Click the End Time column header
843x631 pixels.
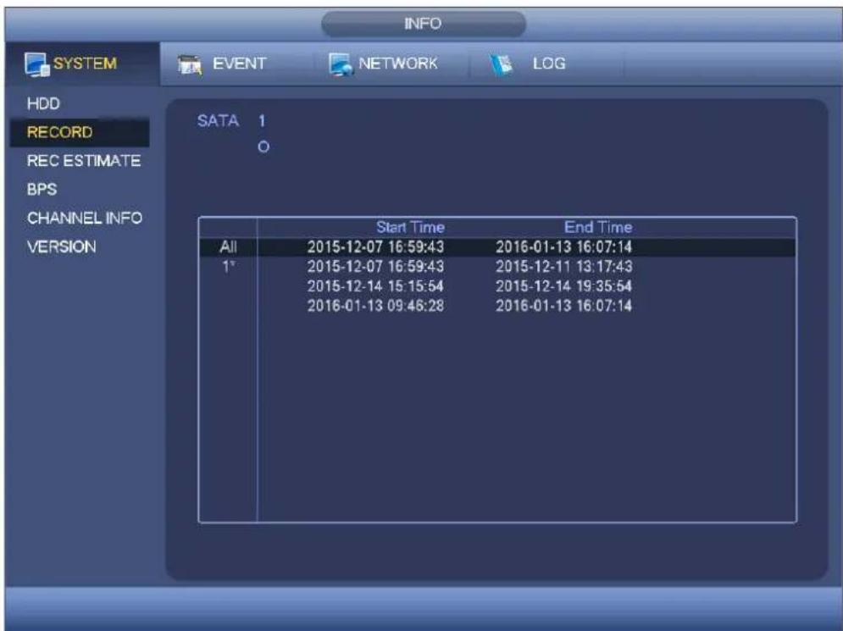tap(598, 227)
